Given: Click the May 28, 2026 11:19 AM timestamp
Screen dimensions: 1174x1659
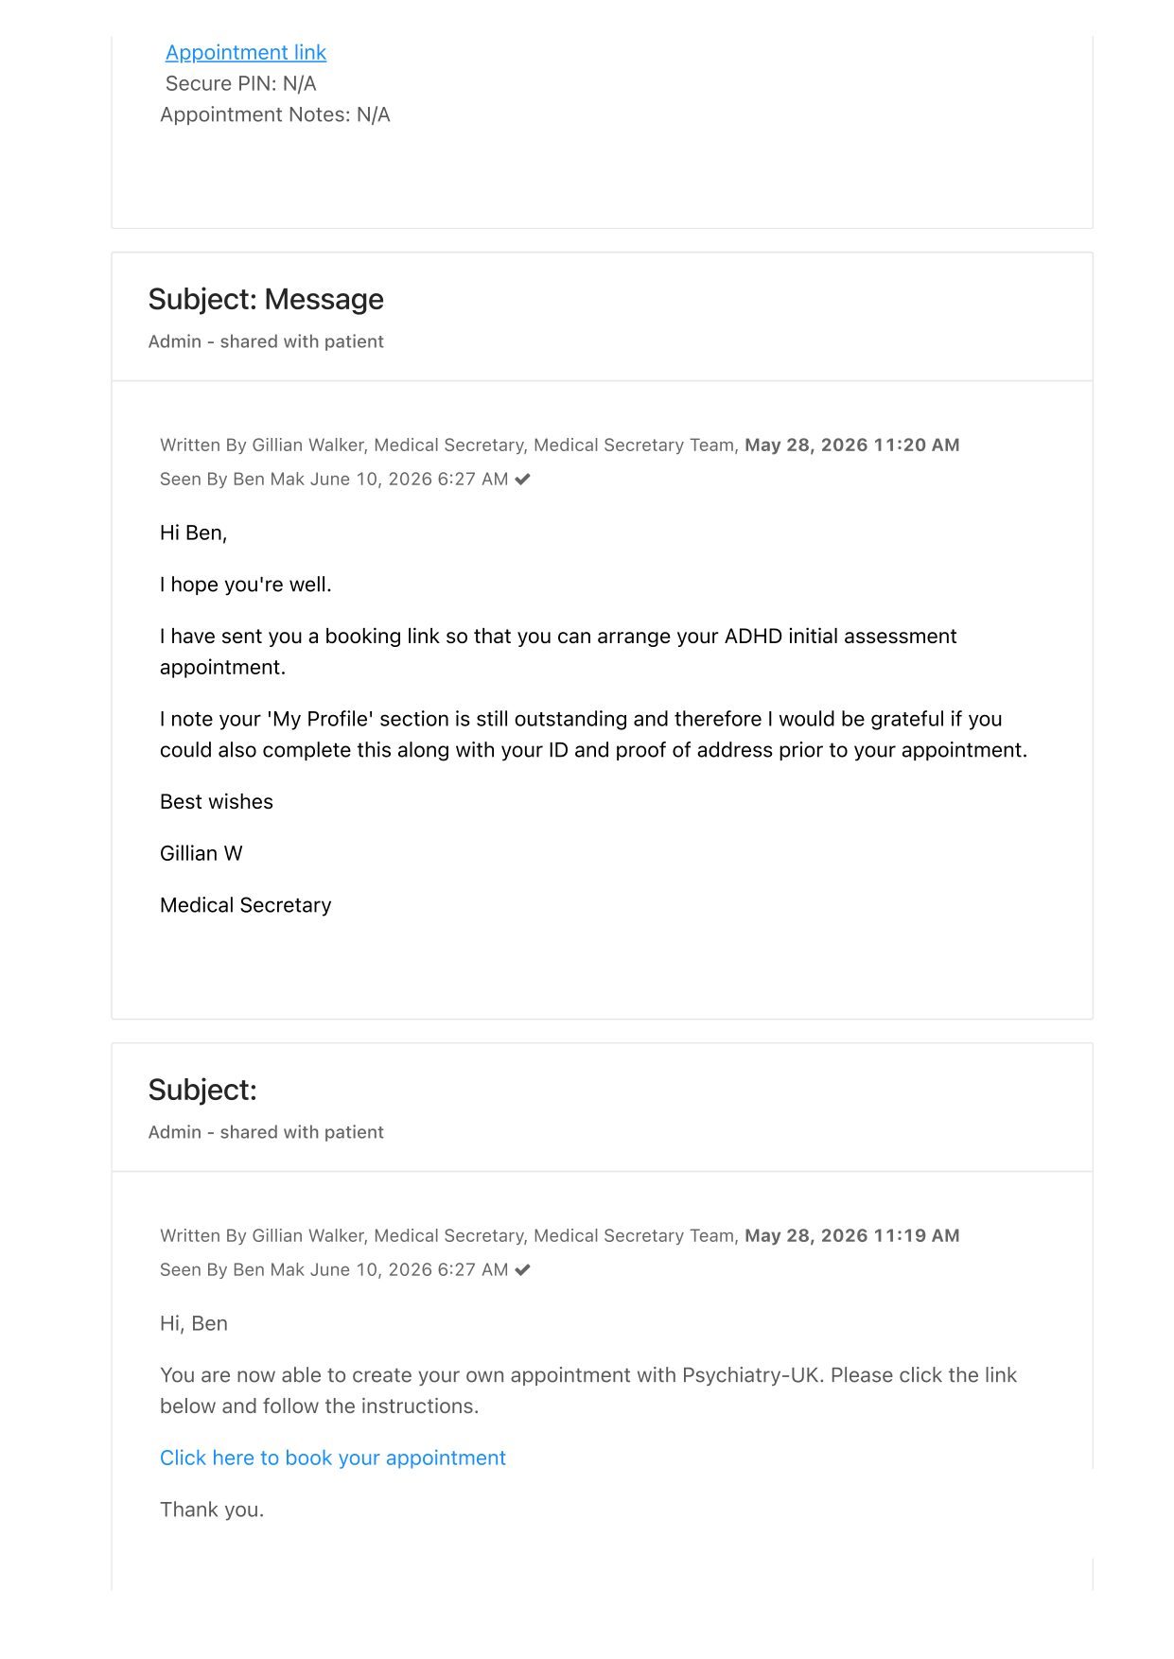Looking at the screenshot, I should [x=851, y=1235].
